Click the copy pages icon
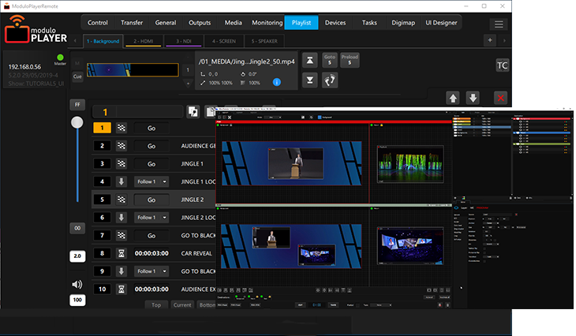Screen dimensions: 576x336 coord(211,112)
